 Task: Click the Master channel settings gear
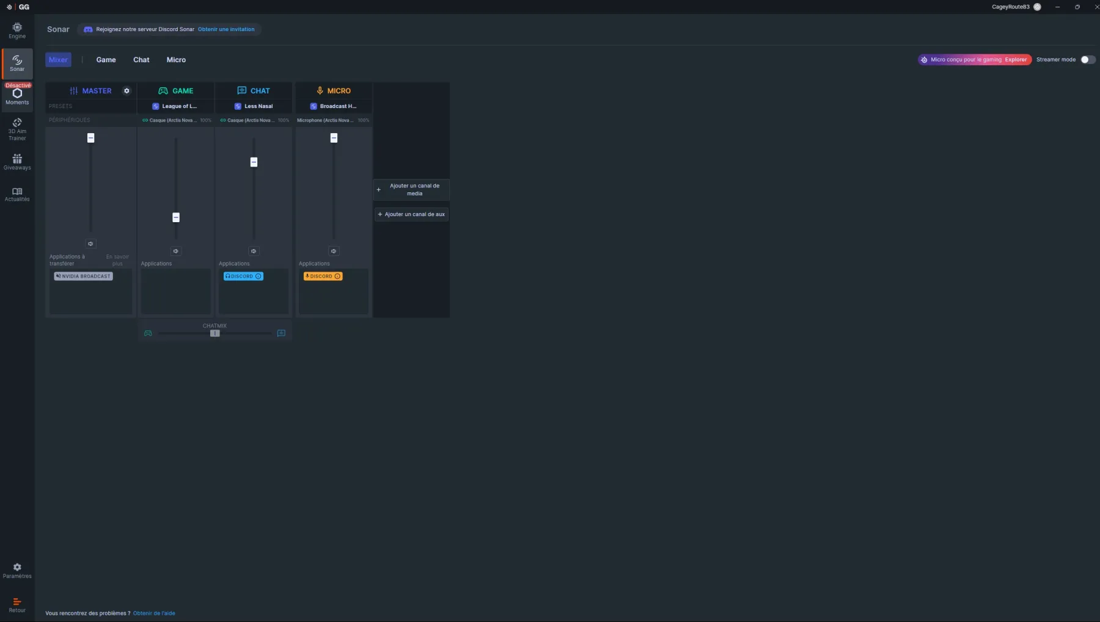pos(127,91)
